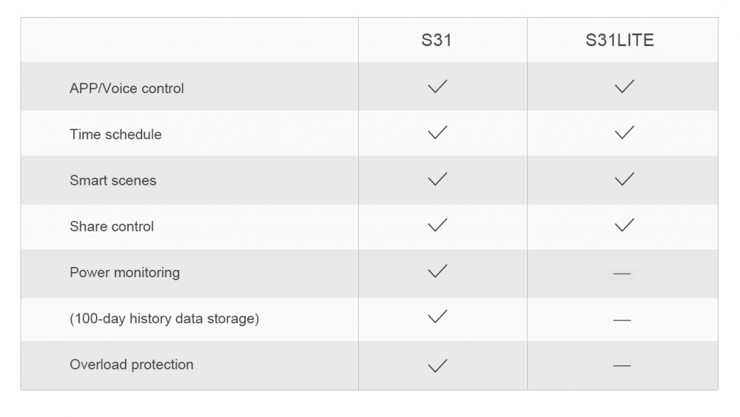The width and height of the screenshot is (740, 417).
Task: Click the S31 Overload protection checkmark
Action: tap(437, 365)
